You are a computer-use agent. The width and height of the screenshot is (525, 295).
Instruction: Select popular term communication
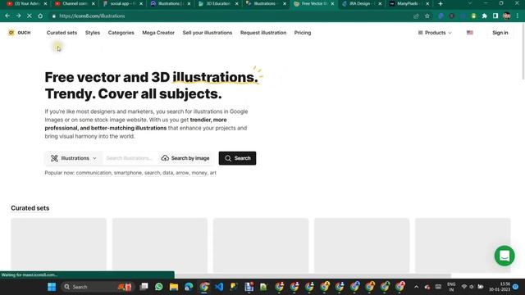click(x=94, y=173)
